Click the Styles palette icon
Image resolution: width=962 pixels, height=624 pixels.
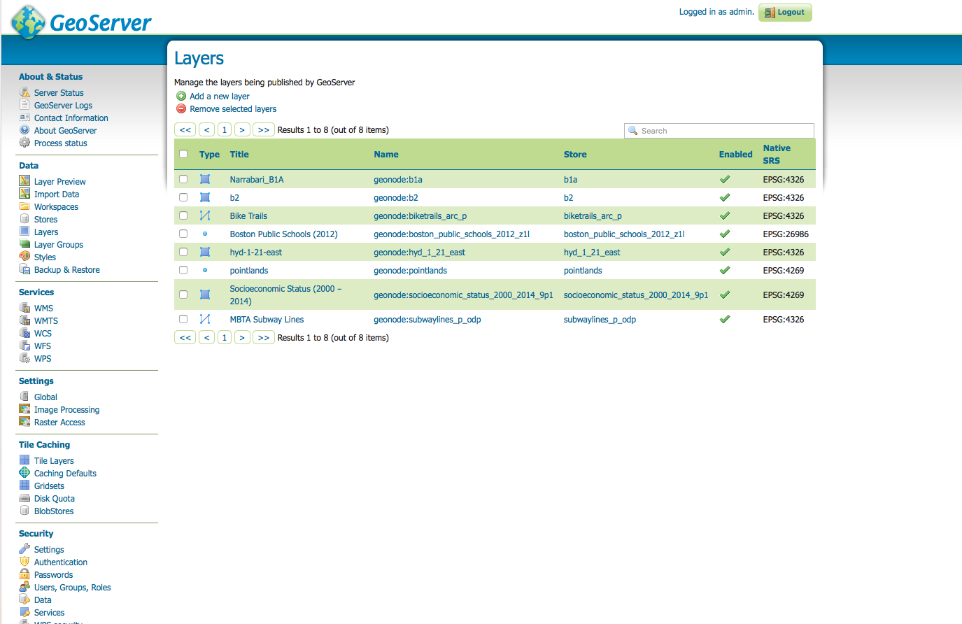[x=24, y=257]
